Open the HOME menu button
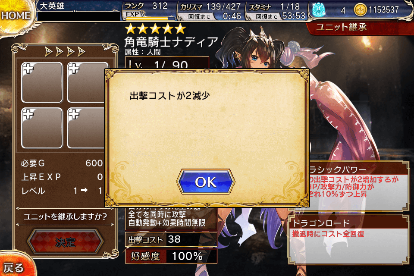The width and height of the screenshot is (414, 276). (x=15, y=16)
